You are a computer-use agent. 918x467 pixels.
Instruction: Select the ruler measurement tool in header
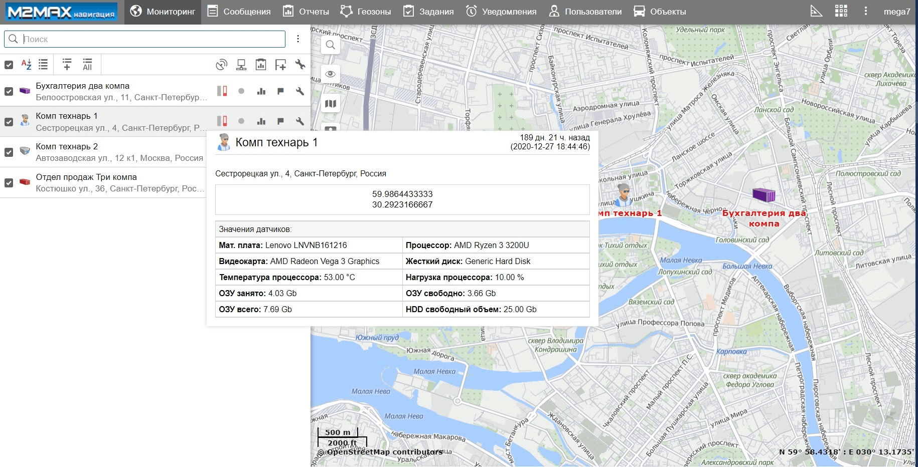(816, 12)
